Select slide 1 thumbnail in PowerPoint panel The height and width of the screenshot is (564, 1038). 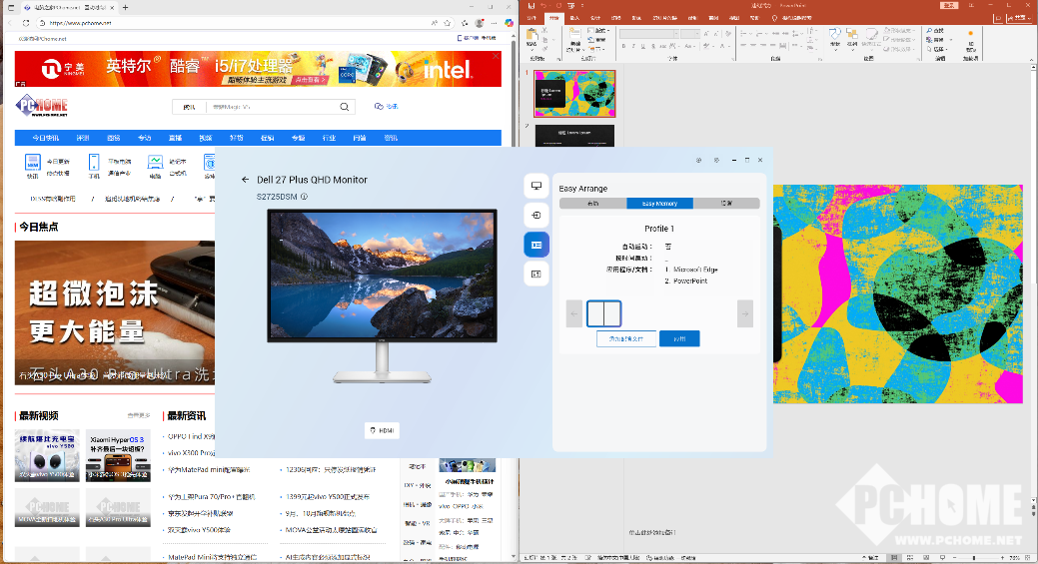point(574,94)
